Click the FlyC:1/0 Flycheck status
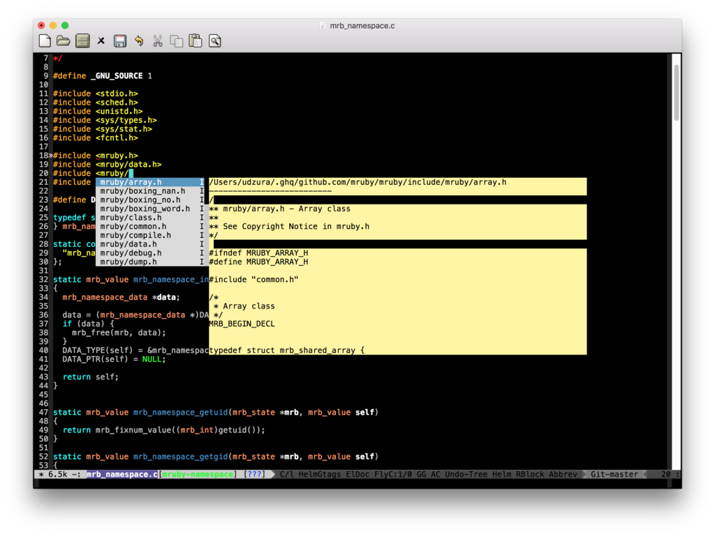The width and height of the screenshot is (715, 536). pos(393,475)
